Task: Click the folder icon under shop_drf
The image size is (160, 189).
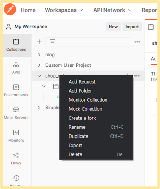Action: [56, 87]
